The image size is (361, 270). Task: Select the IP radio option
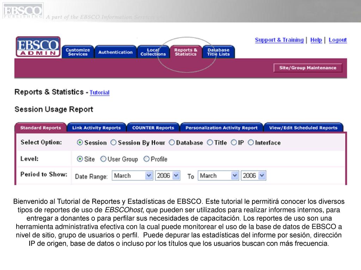pyautogui.click(x=234, y=143)
